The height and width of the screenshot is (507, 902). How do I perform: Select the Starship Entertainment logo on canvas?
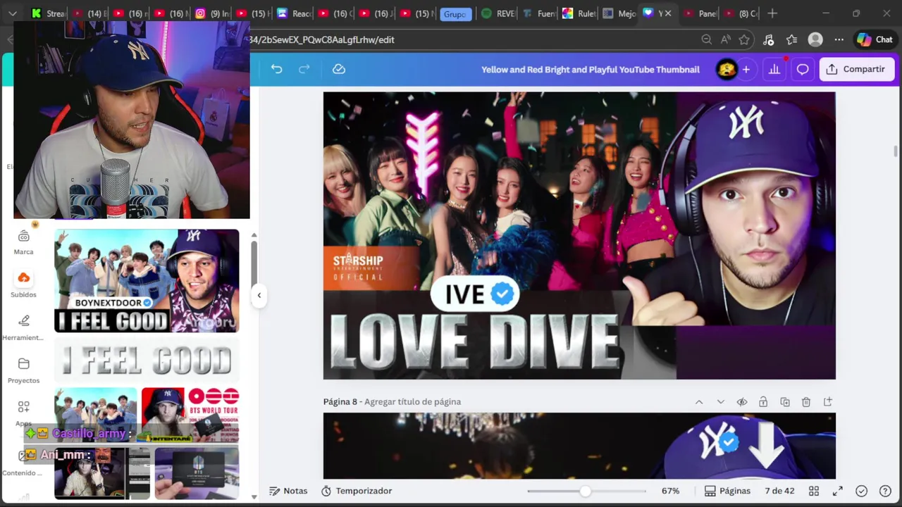pos(358,268)
